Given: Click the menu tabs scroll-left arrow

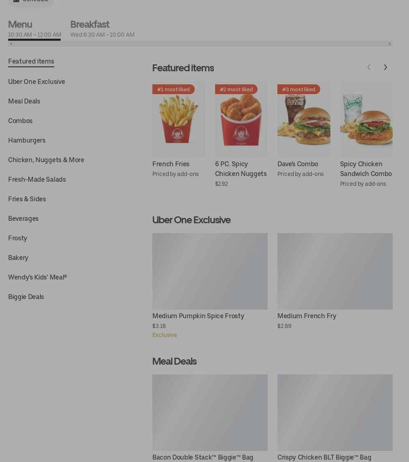Looking at the screenshot, I should point(11,44).
